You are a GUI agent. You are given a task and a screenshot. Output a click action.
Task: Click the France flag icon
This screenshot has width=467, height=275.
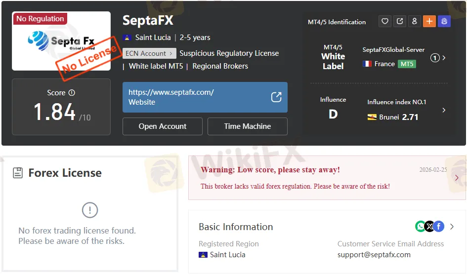[367, 64]
